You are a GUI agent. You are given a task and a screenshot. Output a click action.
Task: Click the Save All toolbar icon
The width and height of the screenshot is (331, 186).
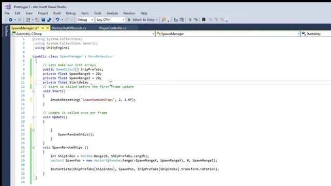coord(49,20)
